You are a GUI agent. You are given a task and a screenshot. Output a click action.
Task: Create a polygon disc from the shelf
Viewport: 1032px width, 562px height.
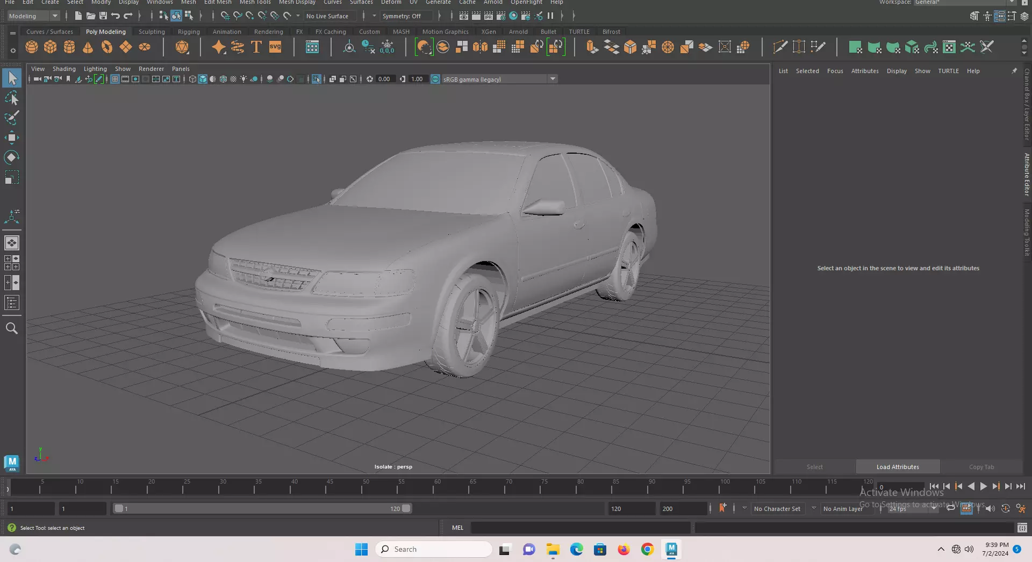tap(145, 47)
